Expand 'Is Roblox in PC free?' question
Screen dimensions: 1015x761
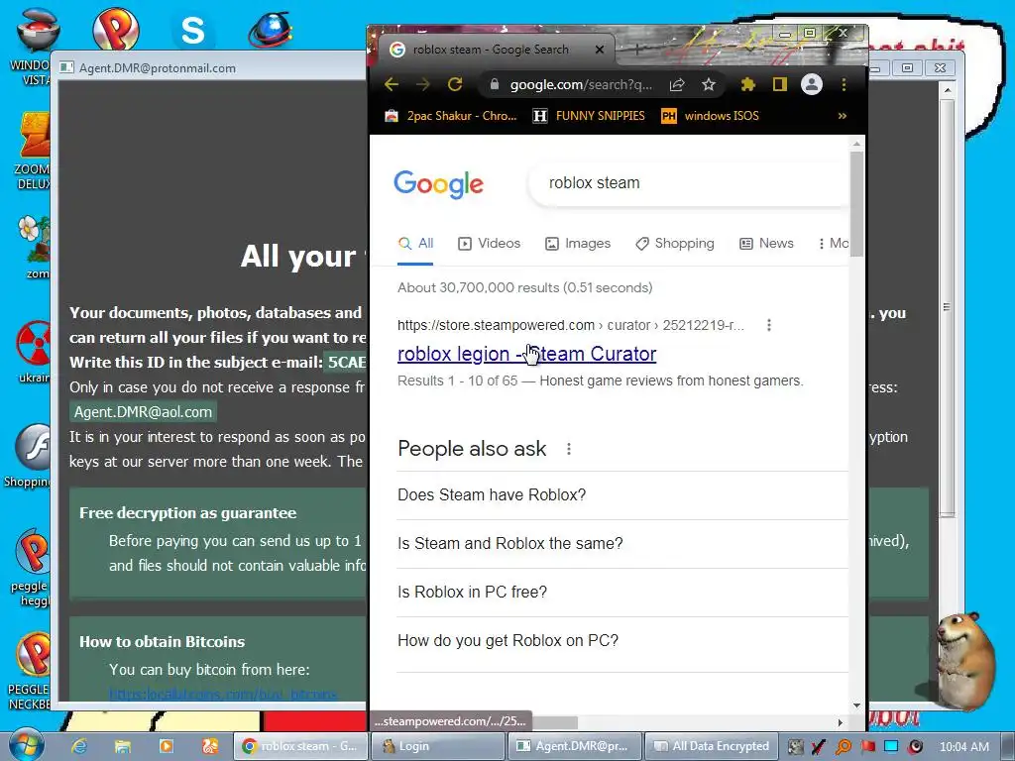click(x=622, y=593)
